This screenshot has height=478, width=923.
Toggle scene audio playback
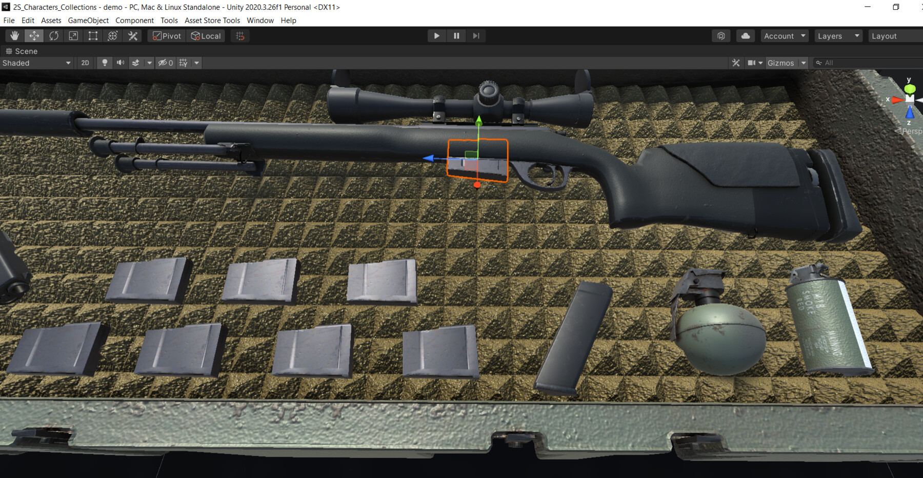coord(121,63)
